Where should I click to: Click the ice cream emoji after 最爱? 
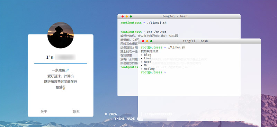pyautogui.click(x=64, y=87)
